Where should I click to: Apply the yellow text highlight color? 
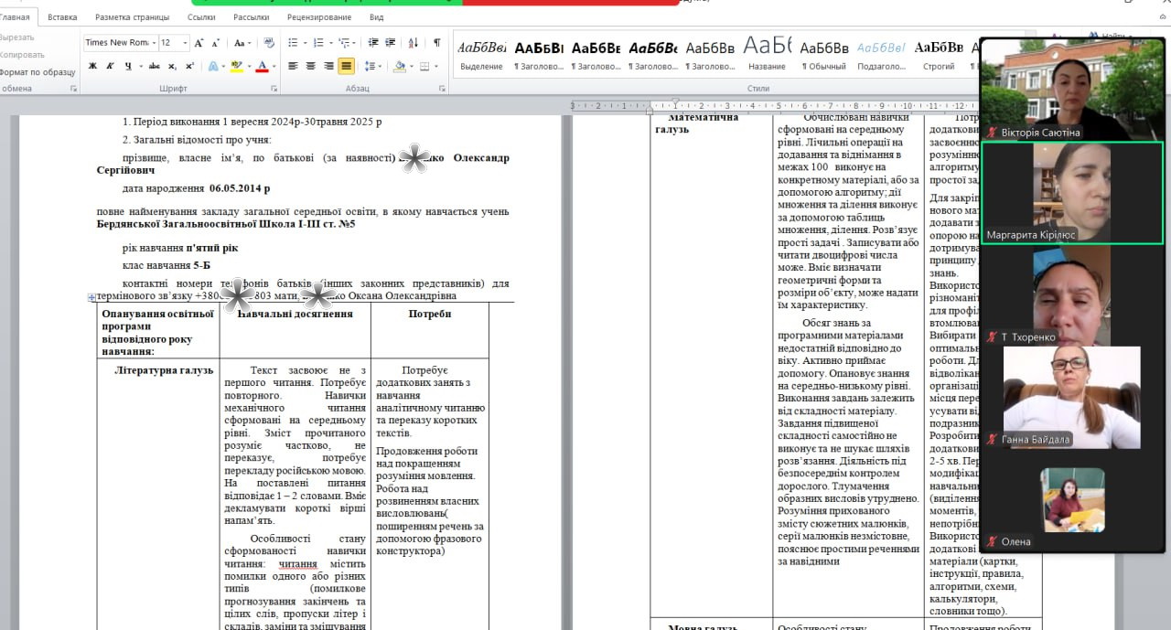[x=237, y=66]
